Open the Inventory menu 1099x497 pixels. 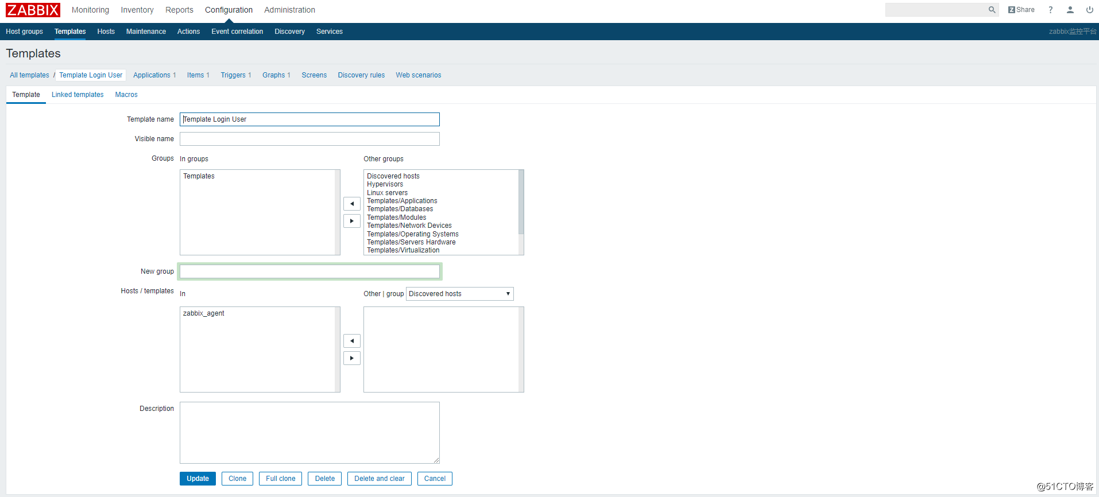click(x=137, y=10)
